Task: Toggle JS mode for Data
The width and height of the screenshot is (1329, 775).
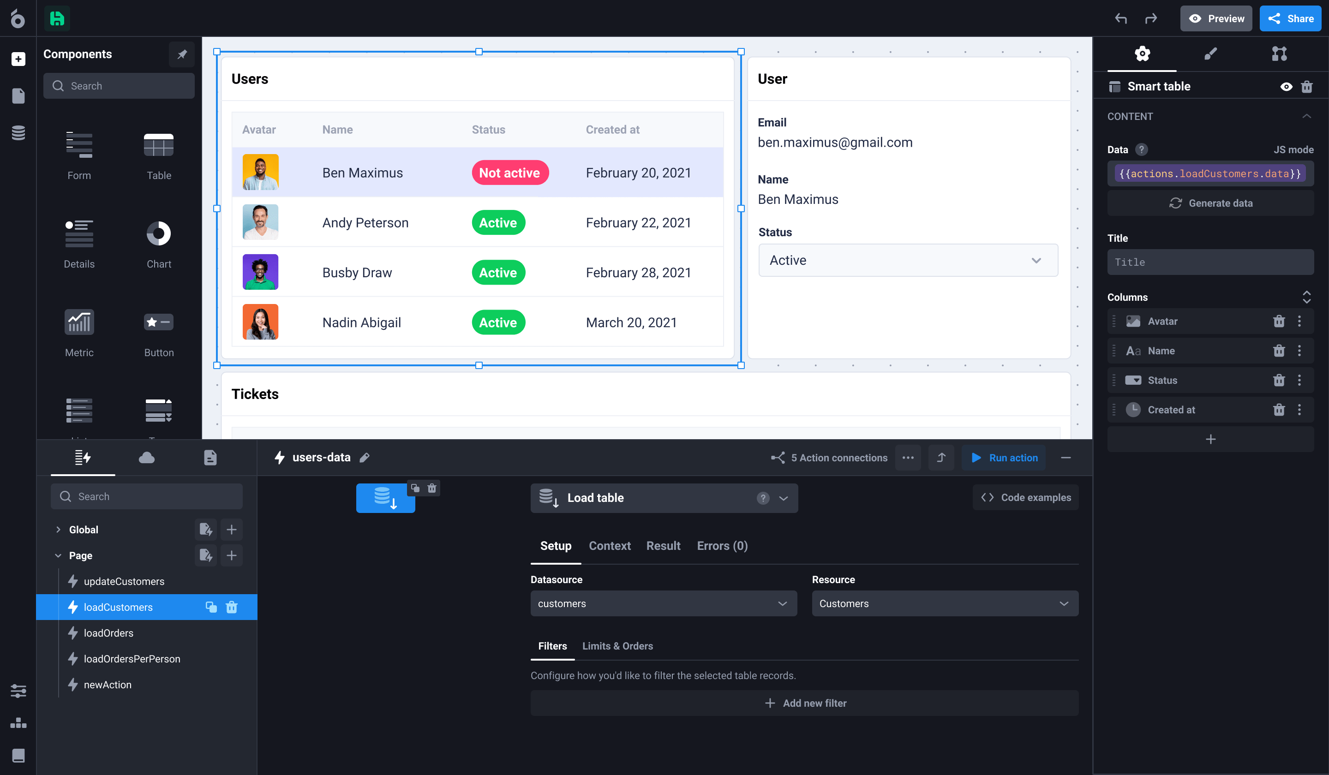Action: [x=1293, y=150]
